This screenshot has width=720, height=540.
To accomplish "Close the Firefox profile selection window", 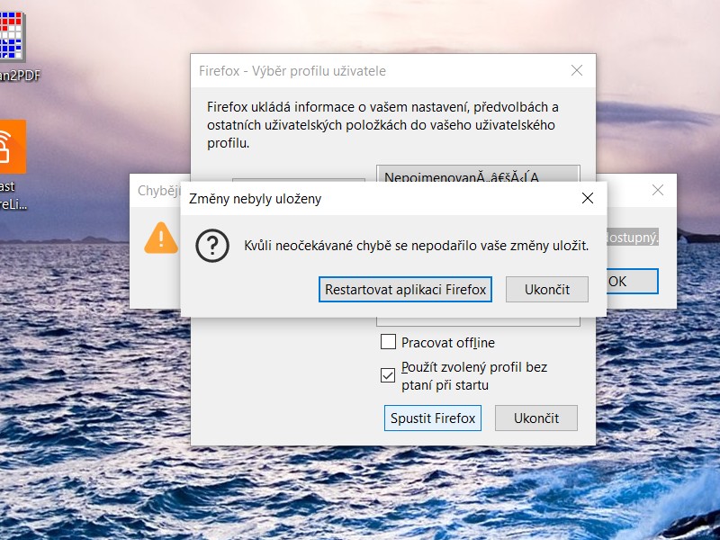I will (x=577, y=70).
